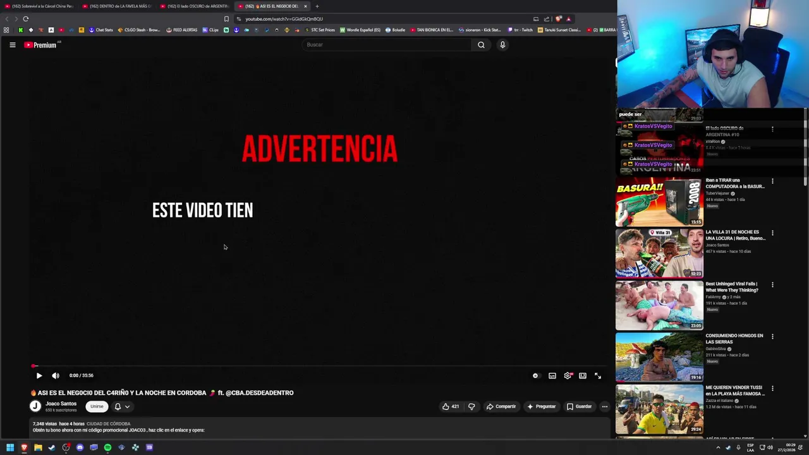Open Best Unhinged Viral Fails video title
This screenshot has height=455, width=809.
click(732, 287)
